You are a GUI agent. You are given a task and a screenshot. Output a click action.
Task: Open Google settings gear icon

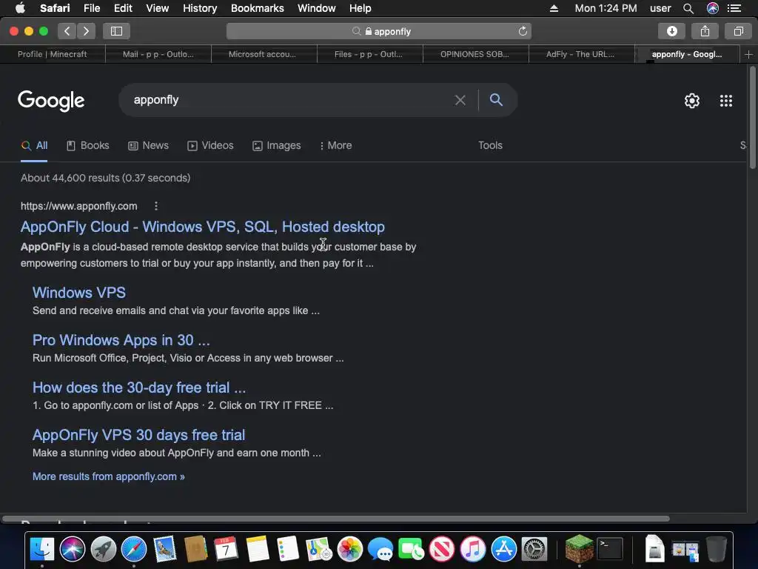click(x=692, y=101)
